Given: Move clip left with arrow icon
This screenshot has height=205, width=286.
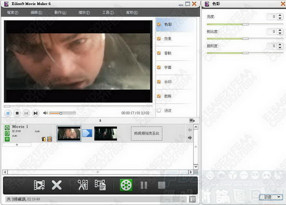Looking at the screenshot, I should tap(190, 130).
